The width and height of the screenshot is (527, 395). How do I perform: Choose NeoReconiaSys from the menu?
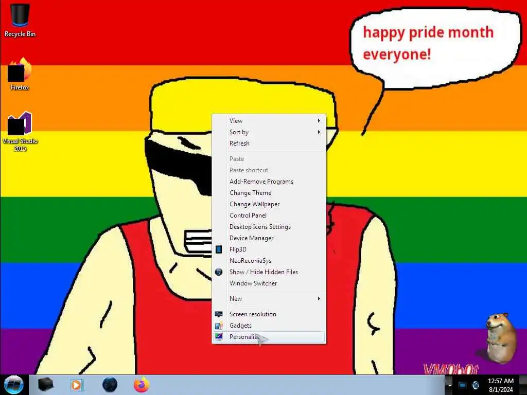[x=269, y=261]
